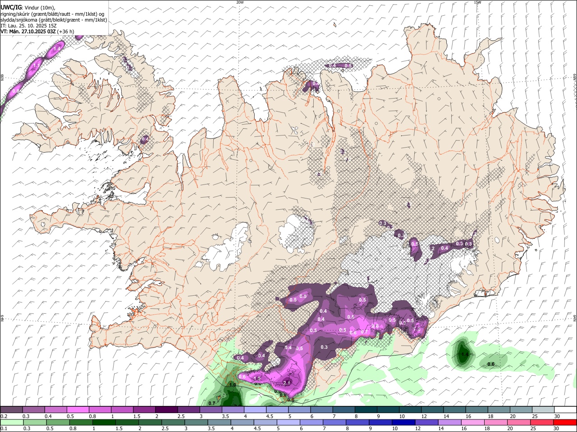This screenshot has height=432, width=577.
Task: Click the lightest green swatch starting the bottom scale
Action: (12, 423)
